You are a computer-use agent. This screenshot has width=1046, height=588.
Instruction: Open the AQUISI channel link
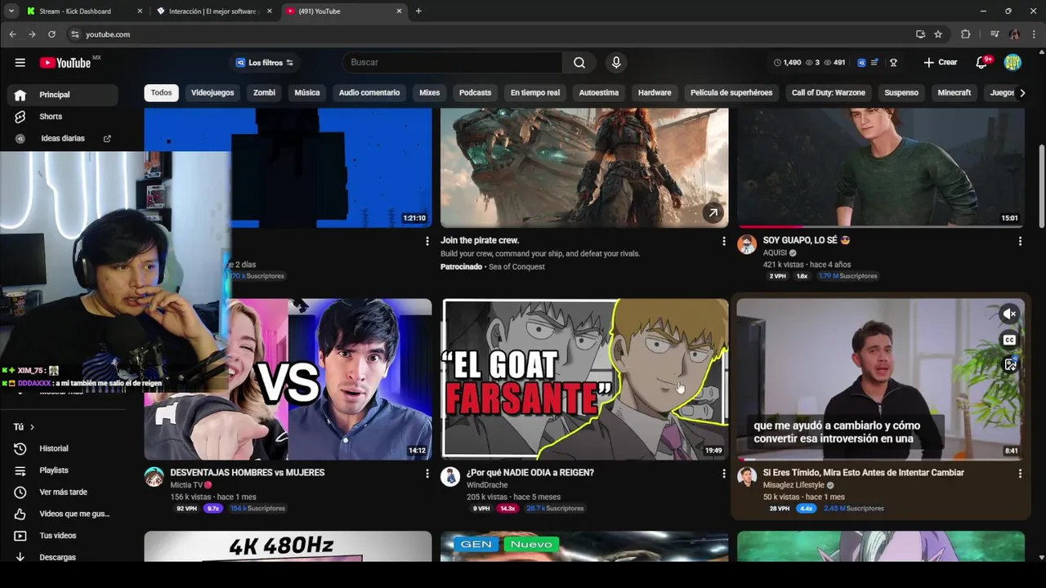[776, 253]
